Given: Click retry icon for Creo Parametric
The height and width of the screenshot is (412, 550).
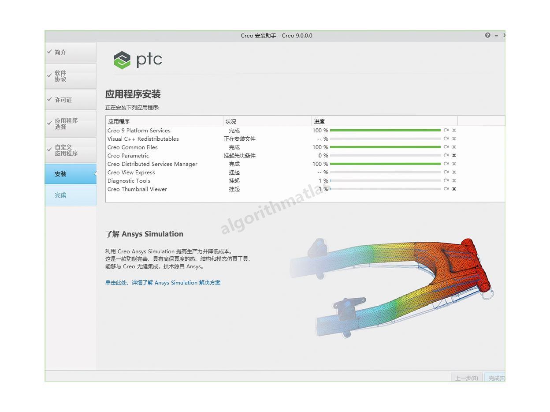Looking at the screenshot, I should click(446, 155).
